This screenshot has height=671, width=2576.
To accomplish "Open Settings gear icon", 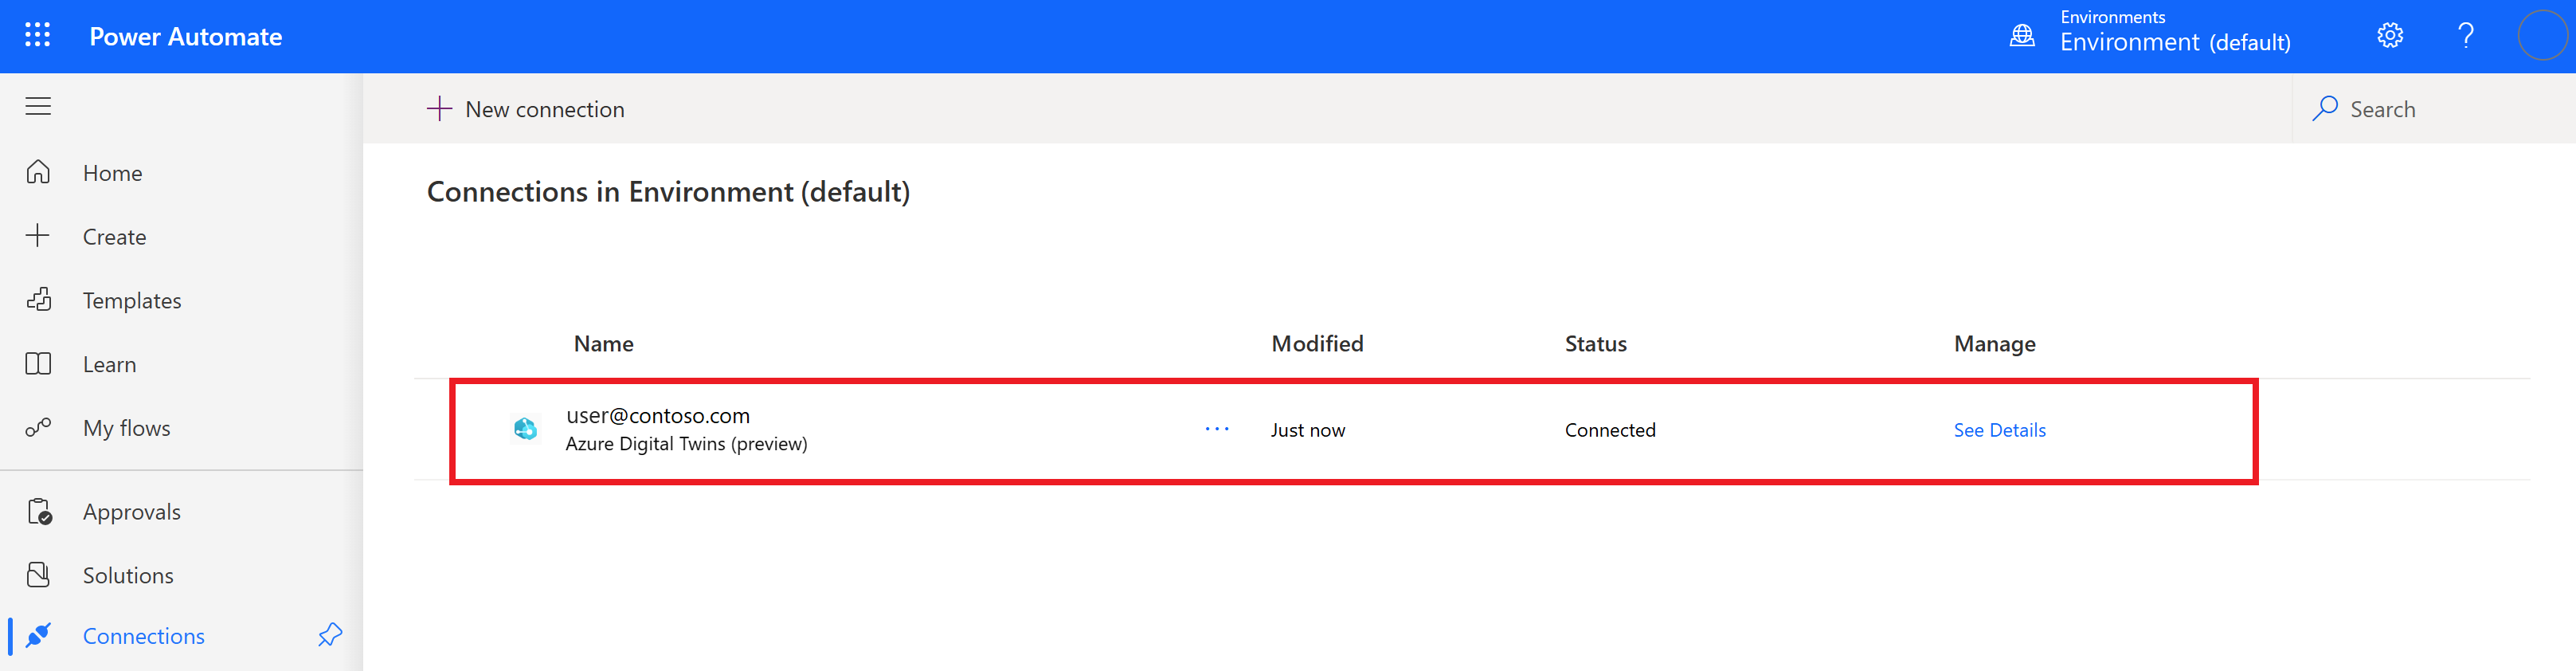I will pyautogui.click(x=2390, y=36).
